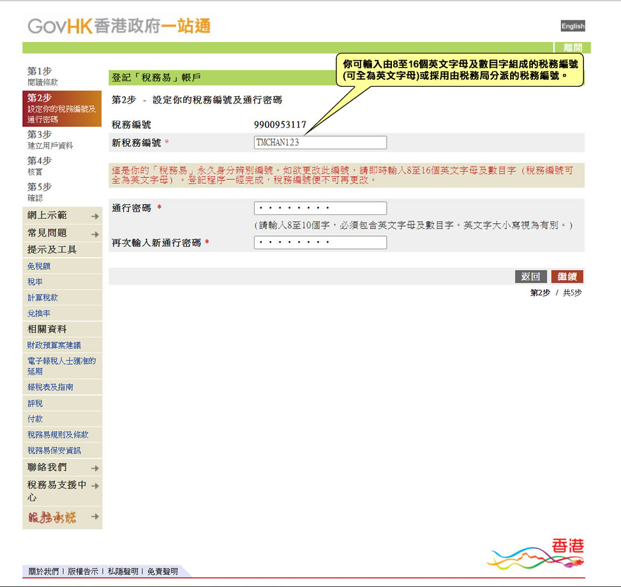This screenshot has width=621, height=587.
Task: Open 財政預算案建議 under 相關資料
Action: [54, 345]
